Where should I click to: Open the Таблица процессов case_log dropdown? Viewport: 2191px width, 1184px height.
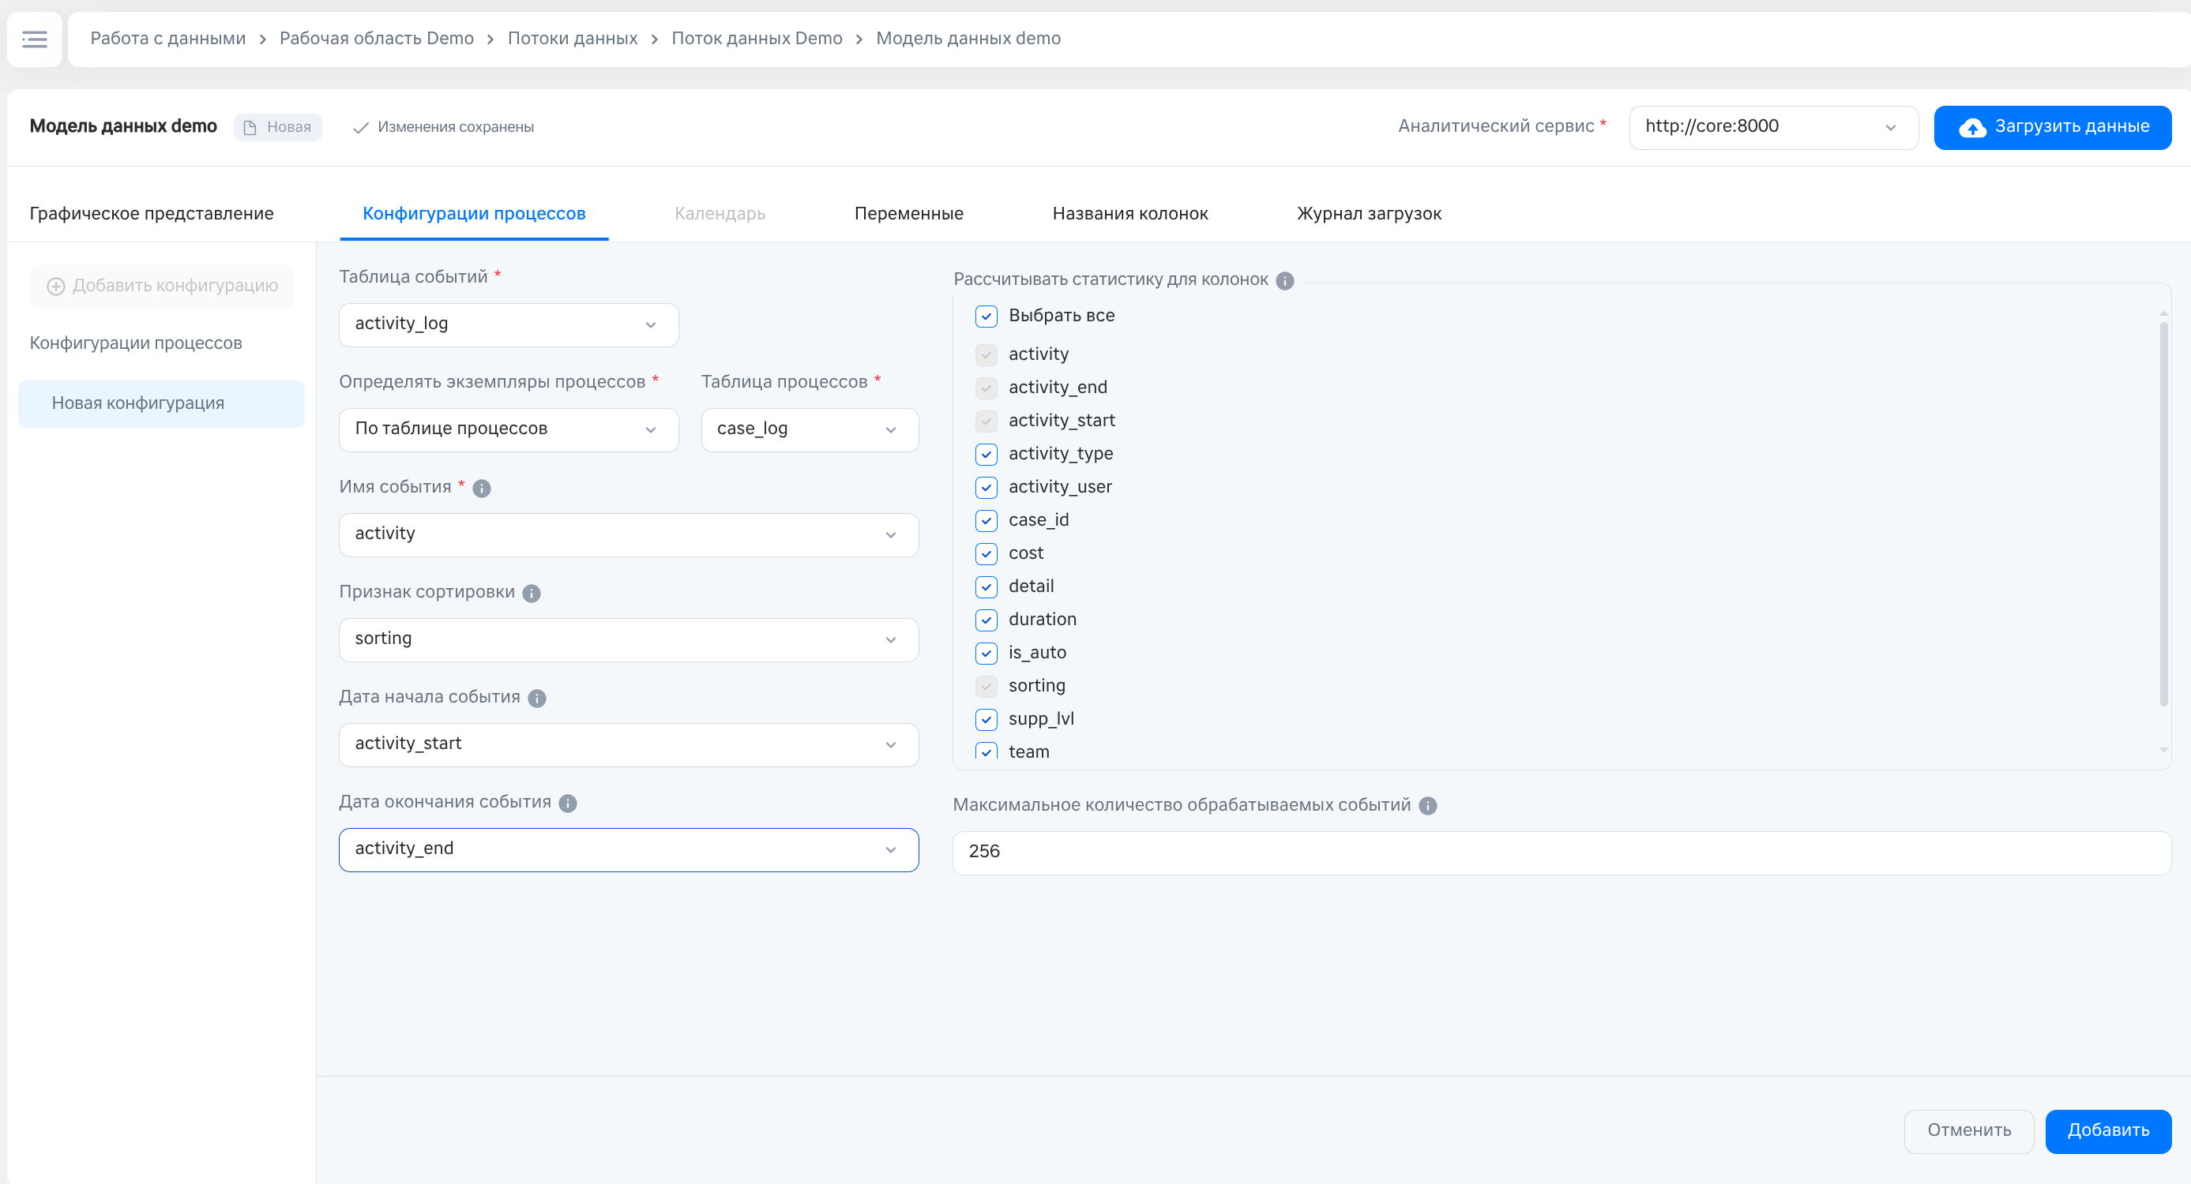(x=810, y=430)
